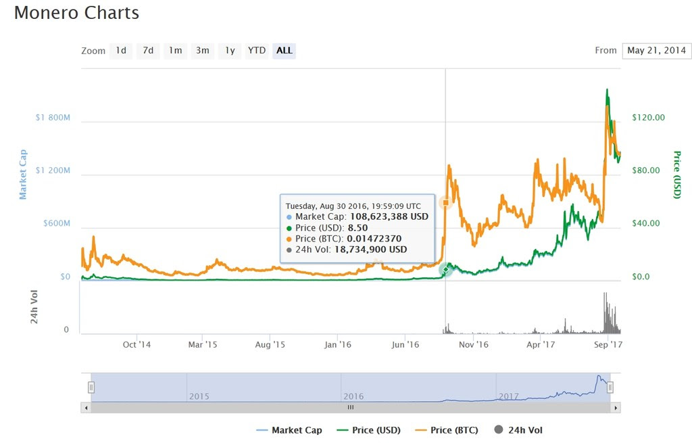This screenshot has height=443, width=692.
Task: Click the Jan '16 axis label
Action: tap(338, 344)
